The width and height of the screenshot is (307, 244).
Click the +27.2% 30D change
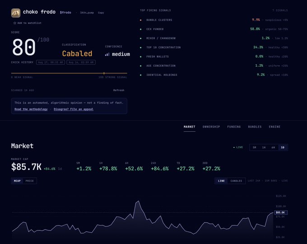click(211, 169)
